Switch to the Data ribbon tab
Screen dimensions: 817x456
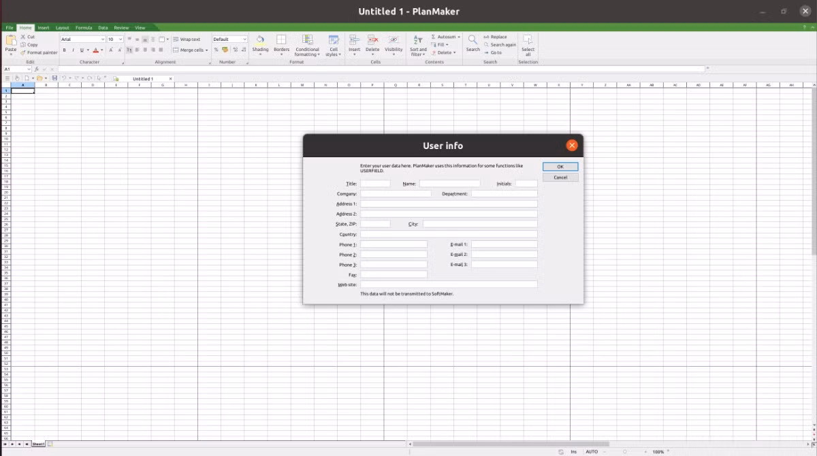point(103,28)
